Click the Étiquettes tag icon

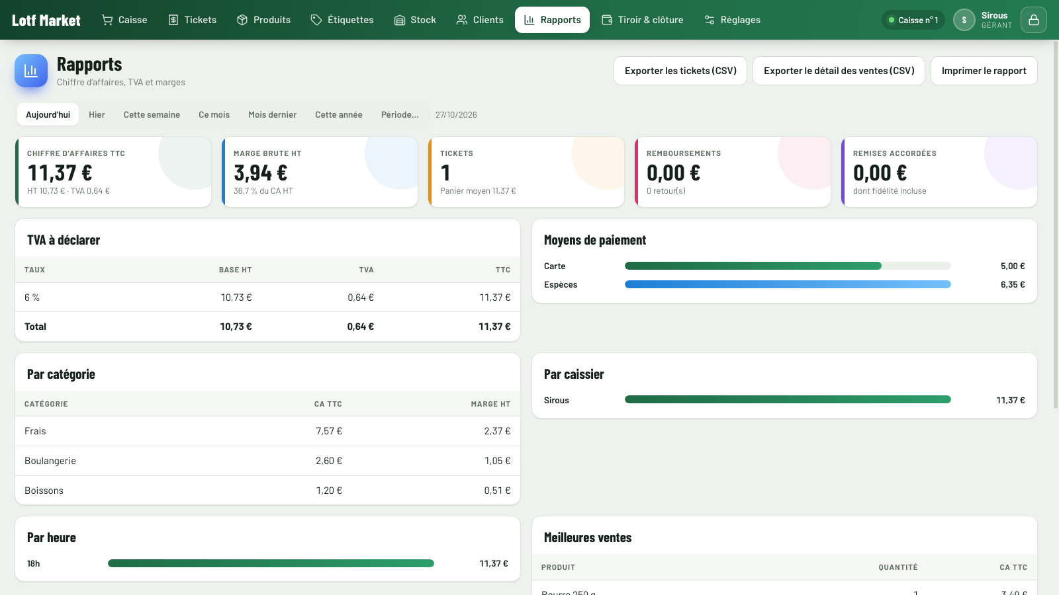[x=316, y=20]
